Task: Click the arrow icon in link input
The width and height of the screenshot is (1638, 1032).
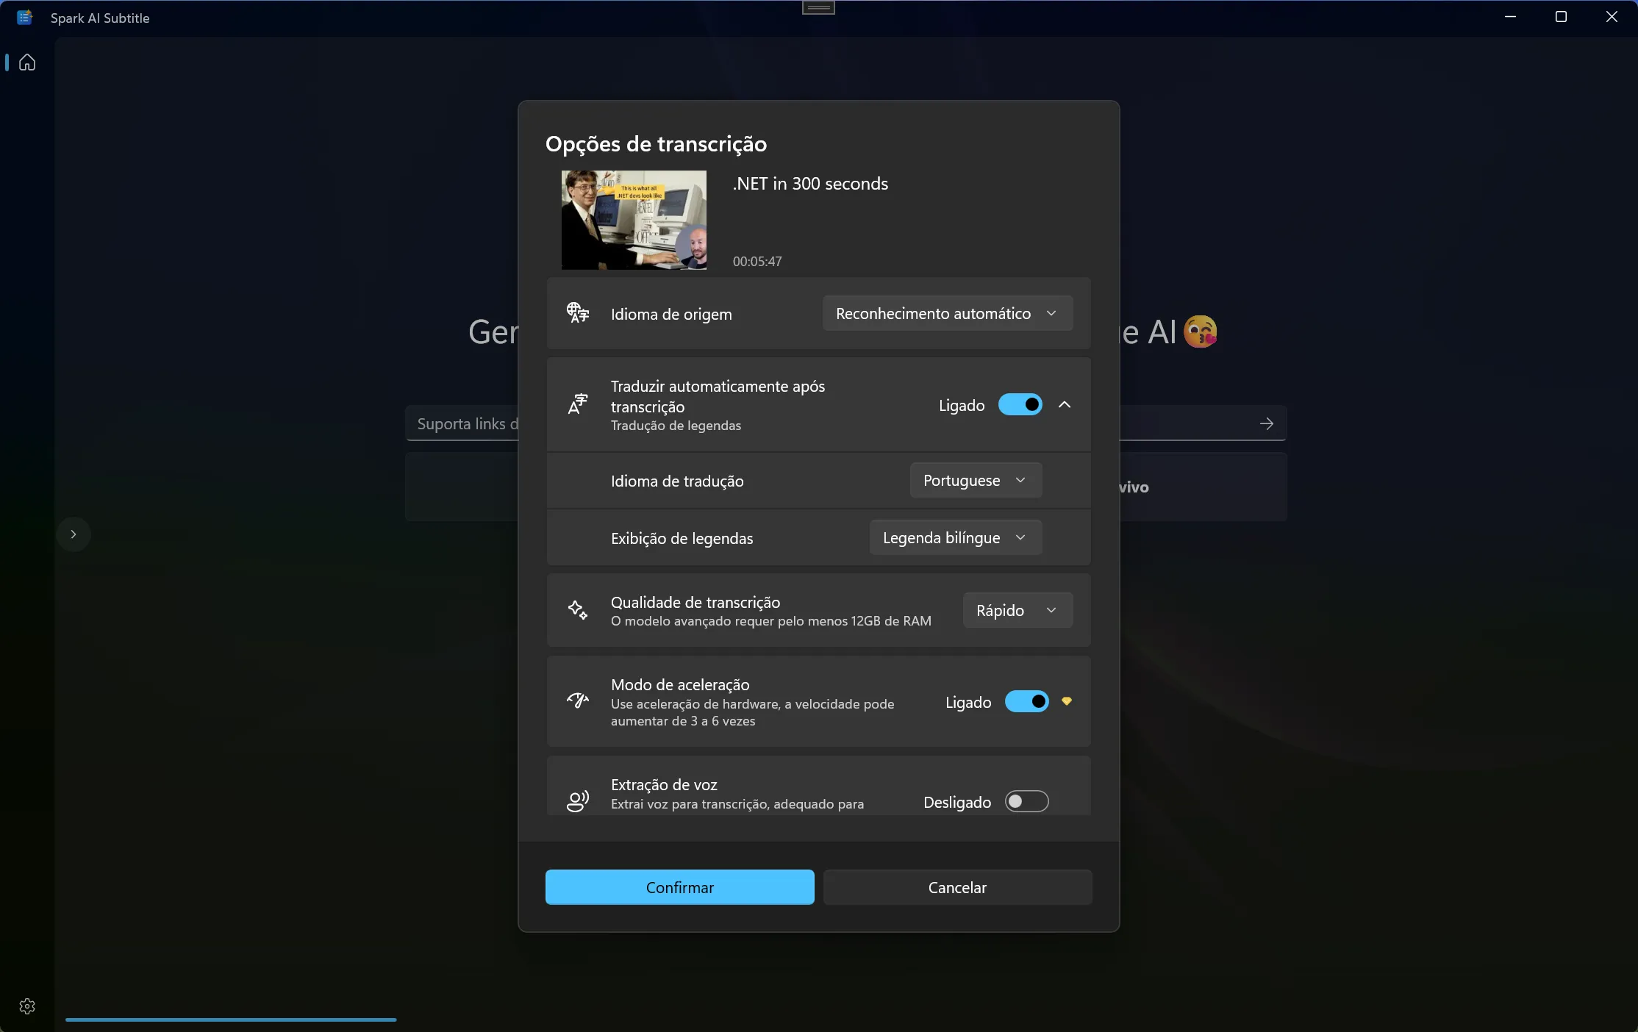Action: click(1266, 423)
